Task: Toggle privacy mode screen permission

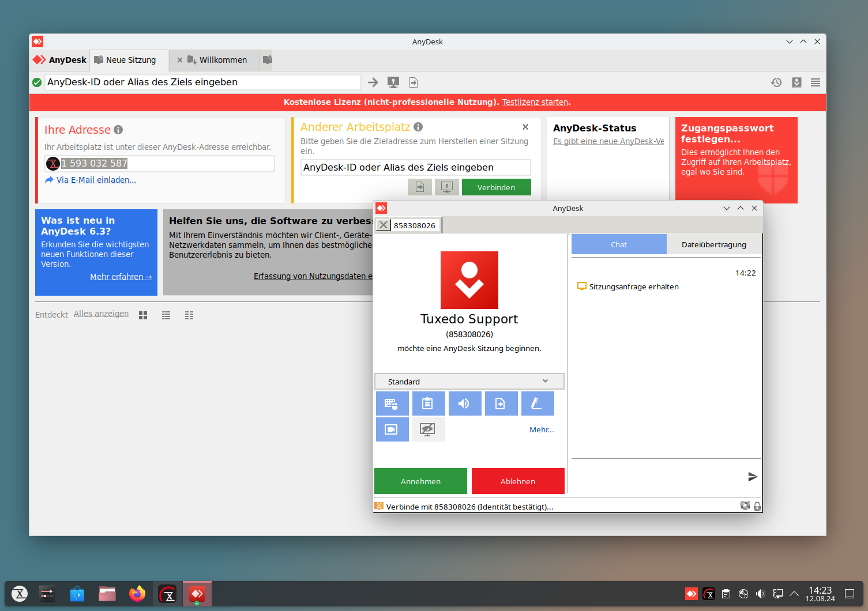Action: click(x=429, y=429)
